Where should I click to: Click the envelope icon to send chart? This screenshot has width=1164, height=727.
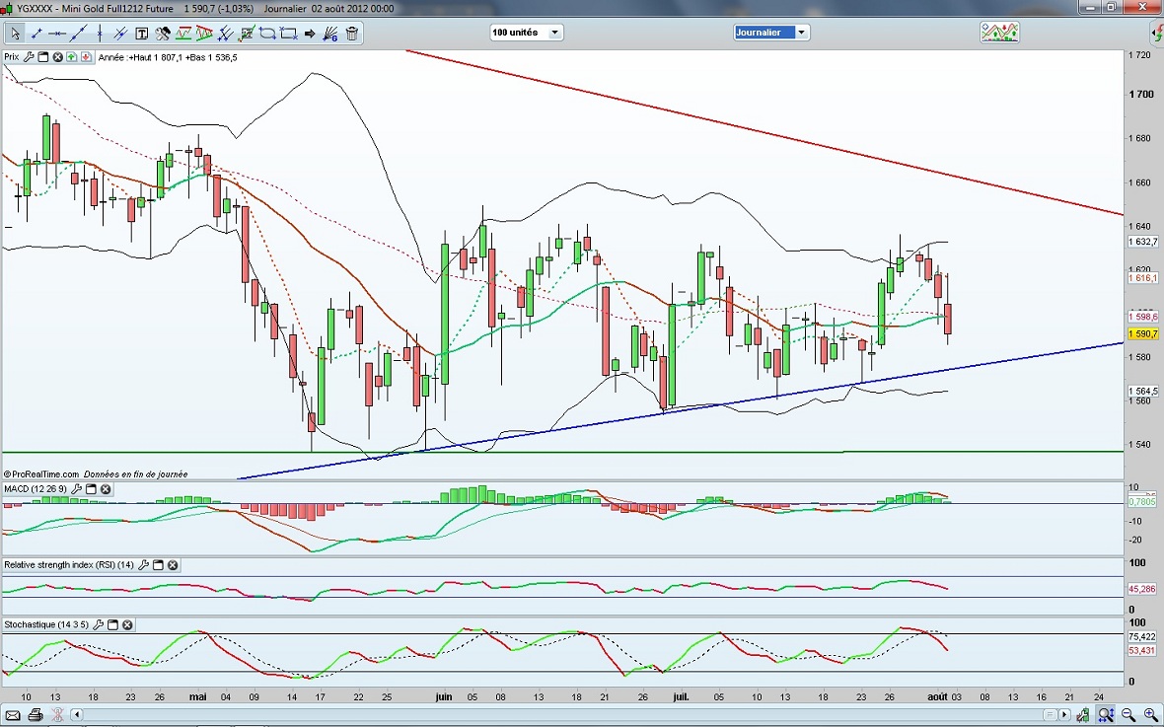(14, 715)
